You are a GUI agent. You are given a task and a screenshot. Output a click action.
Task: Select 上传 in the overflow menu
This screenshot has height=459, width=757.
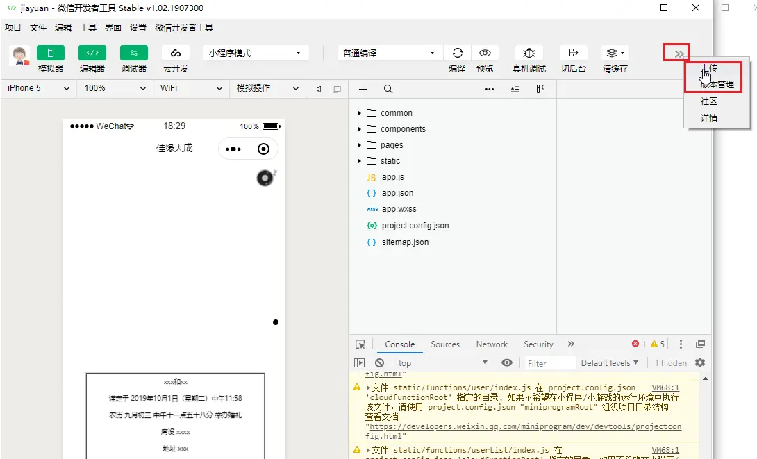[x=709, y=68]
